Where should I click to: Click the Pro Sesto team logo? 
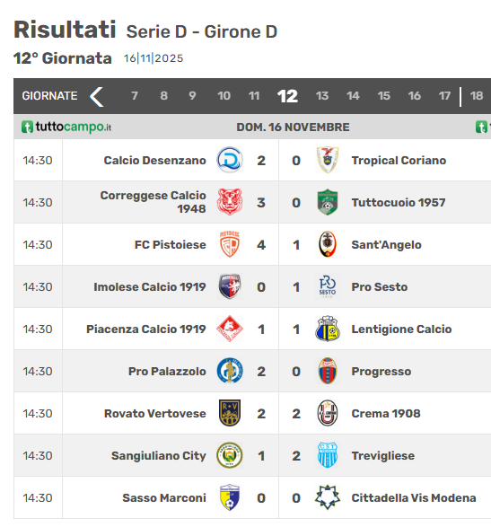[x=328, y=286]
